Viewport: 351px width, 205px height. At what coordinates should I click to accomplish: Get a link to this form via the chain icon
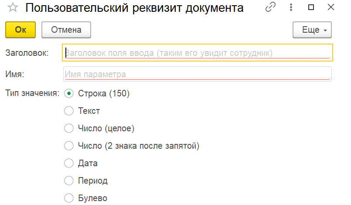point(271,7)
